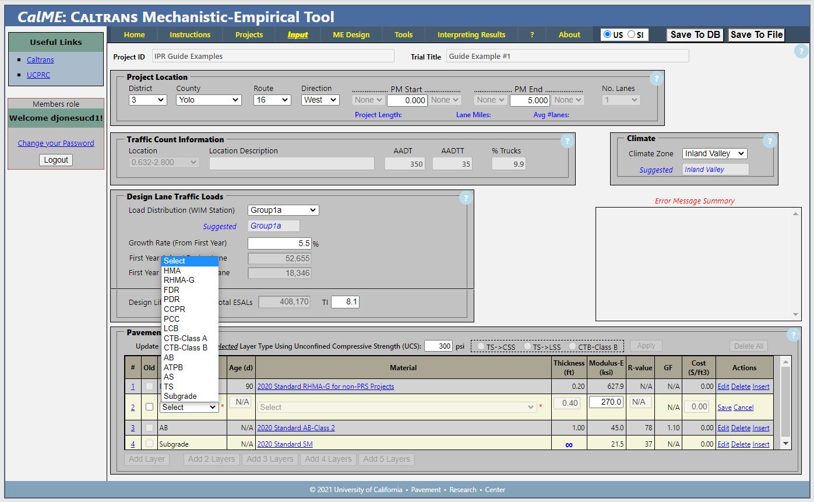
Task: Open the Interpreting Results menu
Action: pyautogui.click(x=471, y=34)
